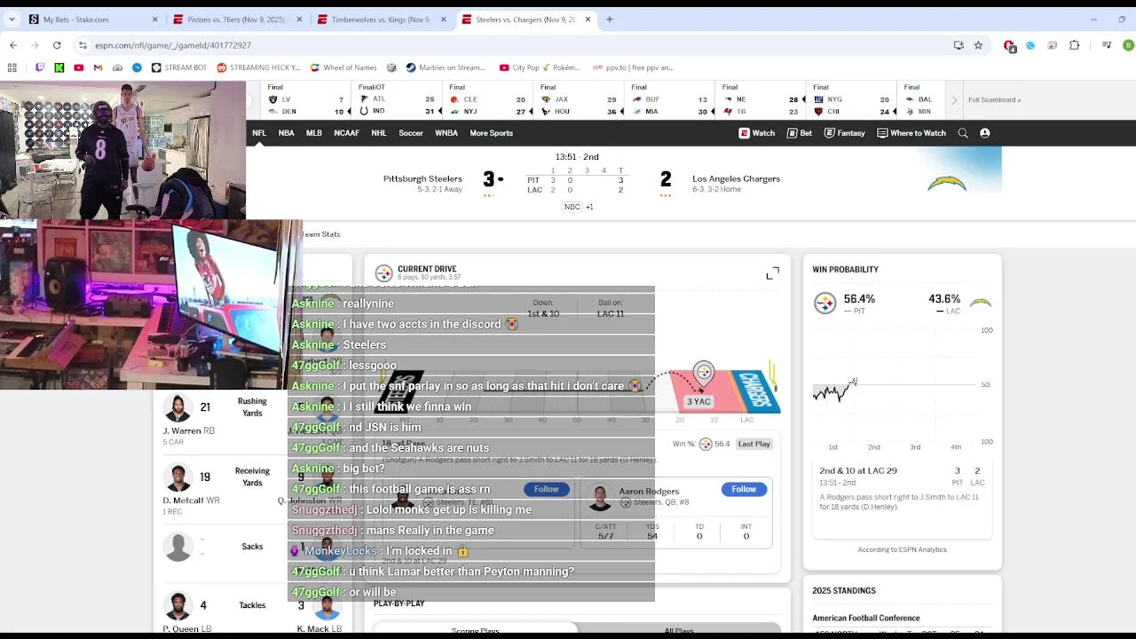Open the Team Stats tab
The width and height of the screenshot is (1136, 639).
click(320, 234)
